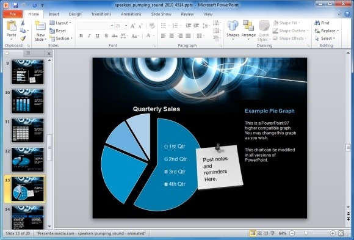
Task: Open the Select dropdown
Action: click(x=325, y=38)
